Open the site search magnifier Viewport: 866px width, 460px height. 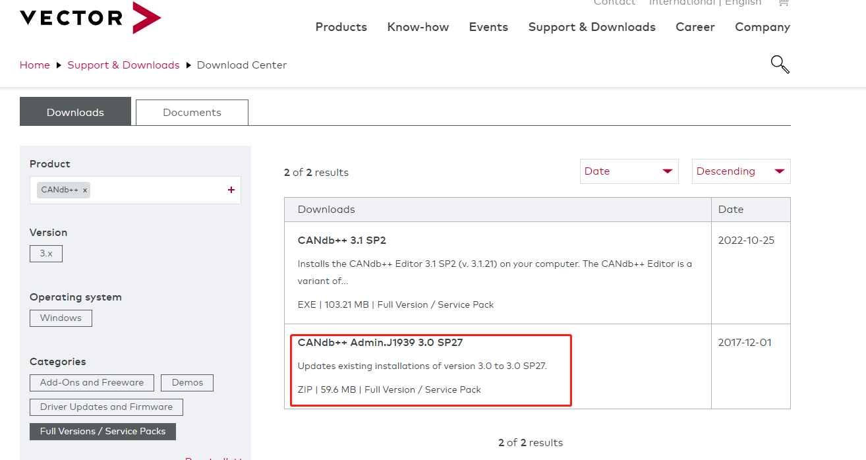(x=780, y=65)
